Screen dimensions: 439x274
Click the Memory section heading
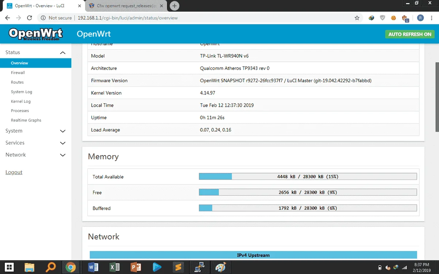coord(103,156)
